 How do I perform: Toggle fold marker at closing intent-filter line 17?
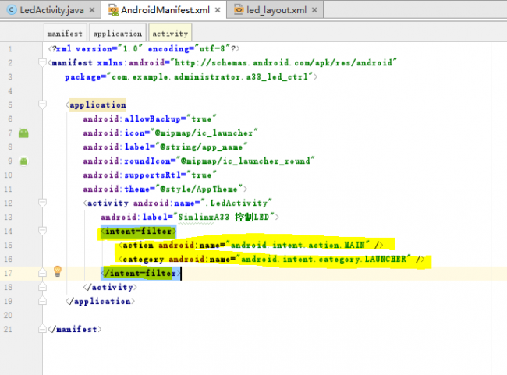[x=42, y=273]
